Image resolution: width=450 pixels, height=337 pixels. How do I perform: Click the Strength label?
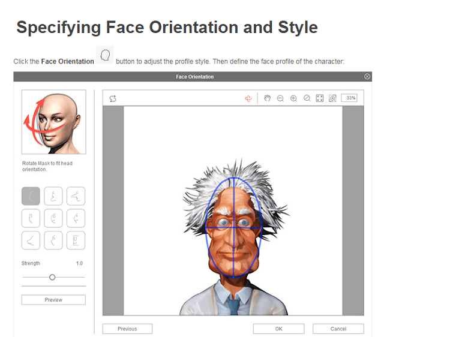[31, 263]
